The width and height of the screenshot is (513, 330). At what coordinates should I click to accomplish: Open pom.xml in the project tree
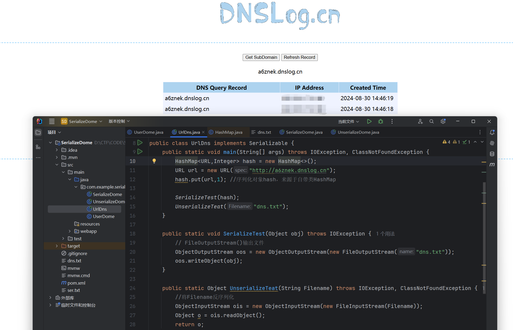[76, 283]
